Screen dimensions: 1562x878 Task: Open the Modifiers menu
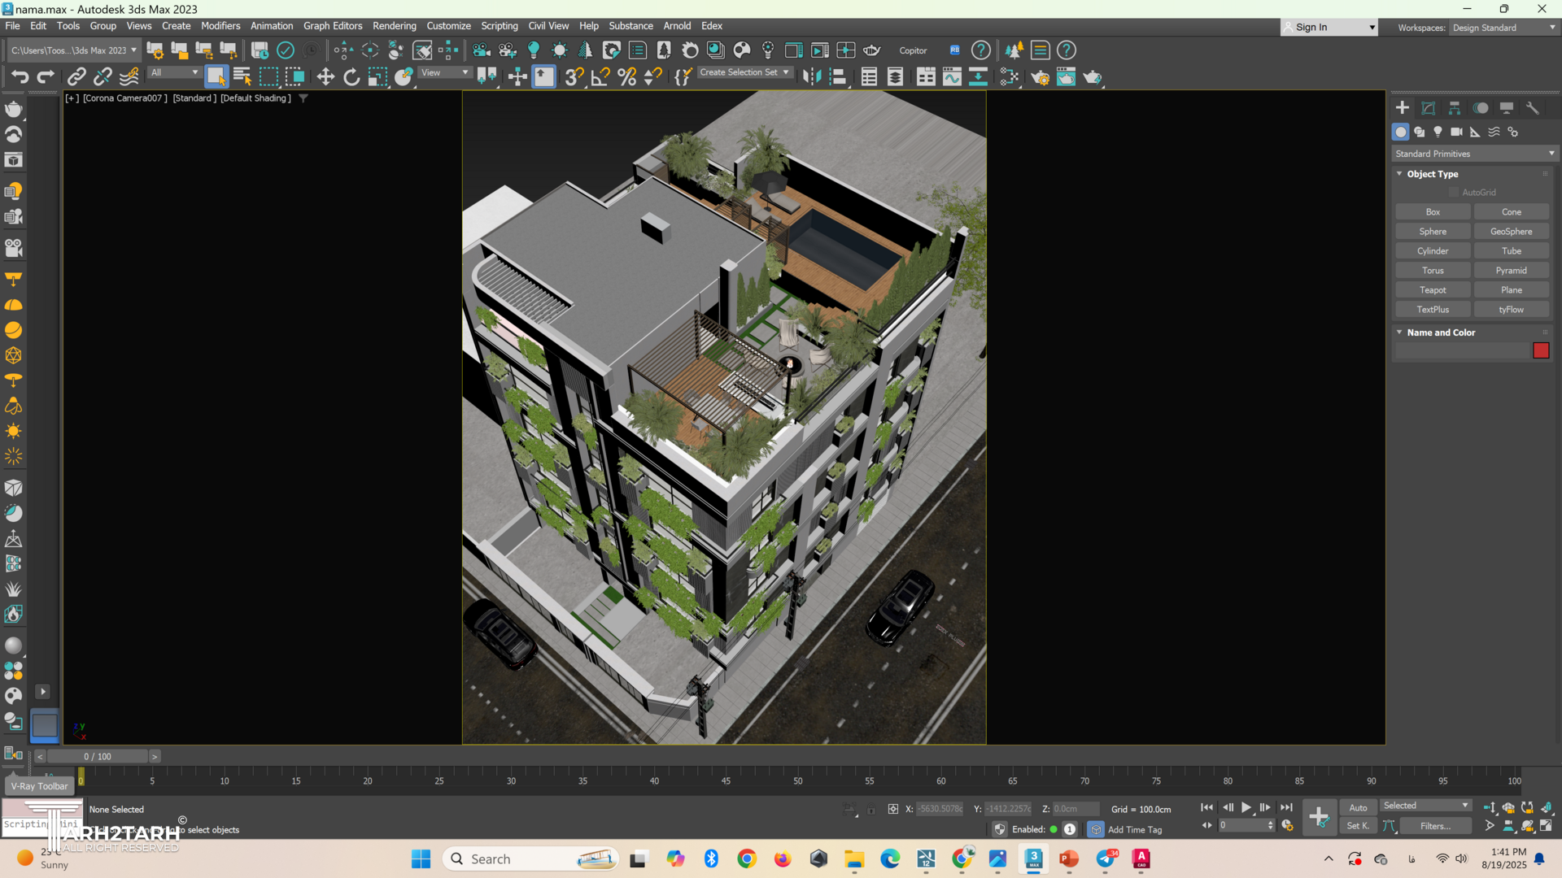[220, 26]
